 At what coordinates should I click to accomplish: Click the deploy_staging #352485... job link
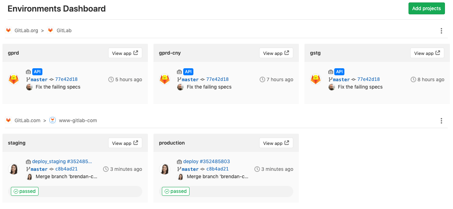coord(61,161)
